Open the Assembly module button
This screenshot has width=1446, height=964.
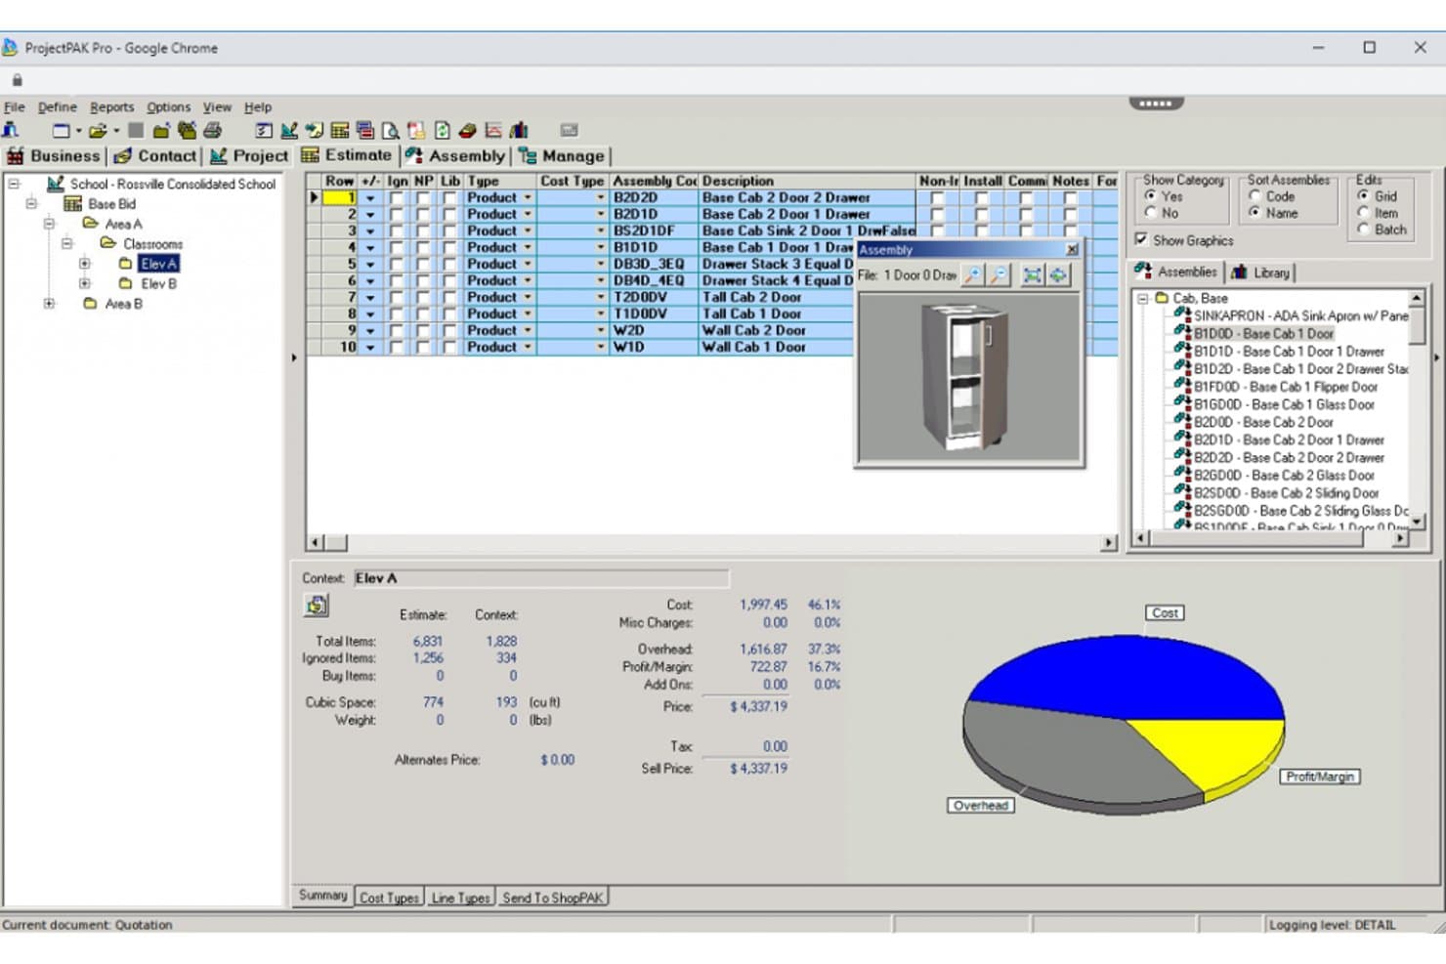[x=455, y=155]
